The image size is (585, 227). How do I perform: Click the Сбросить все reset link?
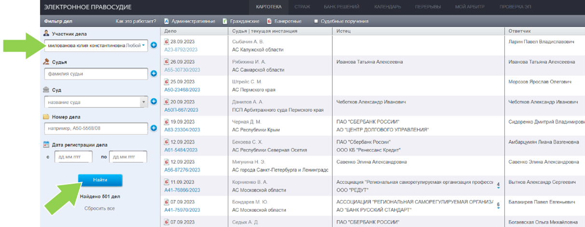click(99, 208)
